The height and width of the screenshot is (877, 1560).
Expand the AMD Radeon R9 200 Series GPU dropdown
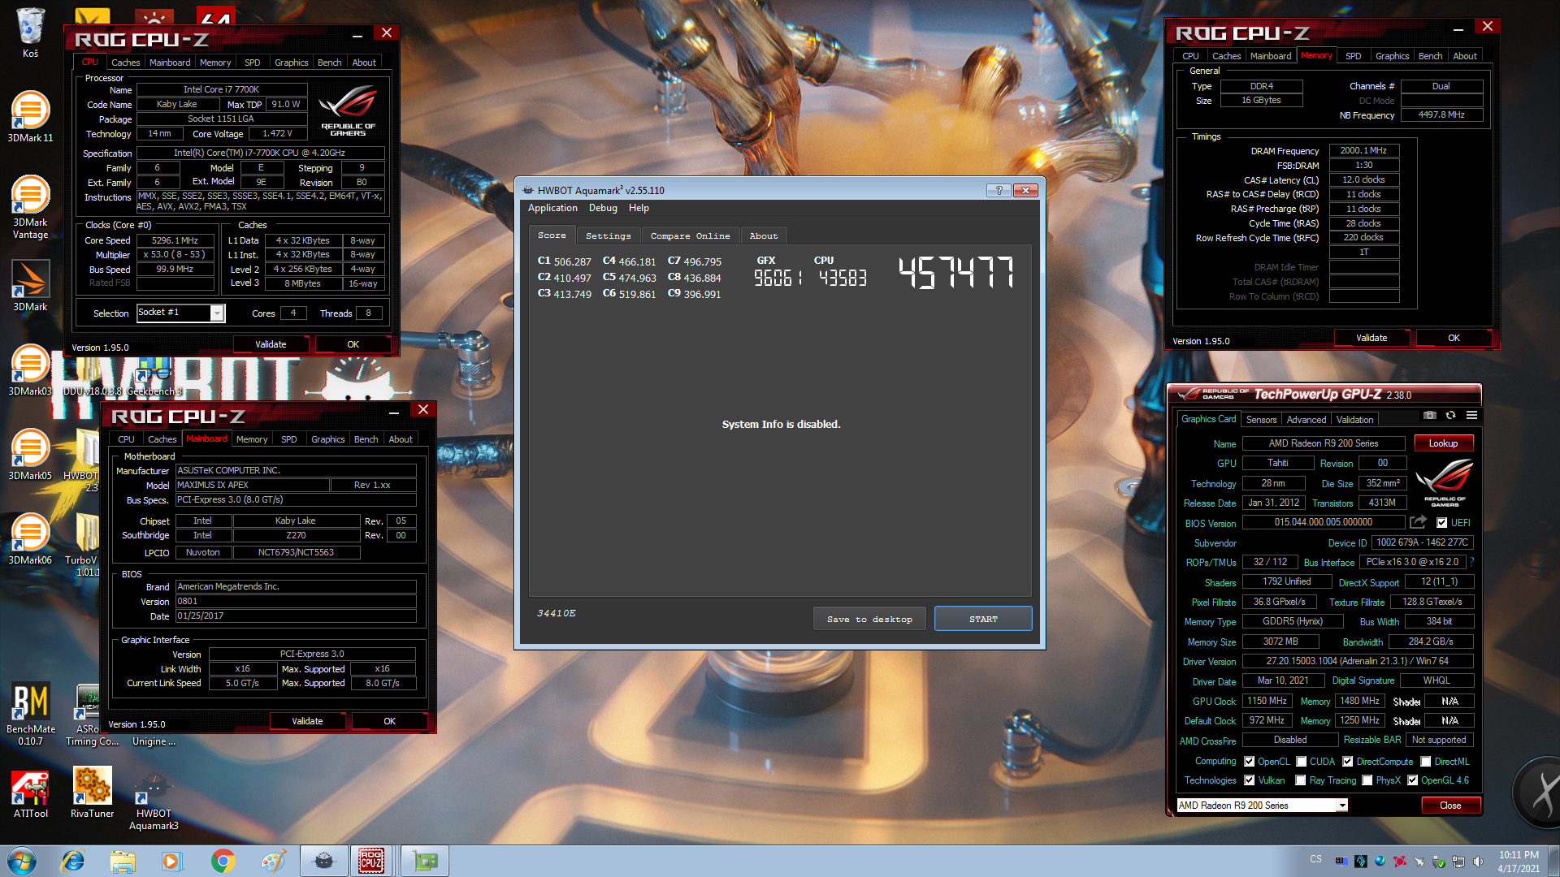(1341, 806)
